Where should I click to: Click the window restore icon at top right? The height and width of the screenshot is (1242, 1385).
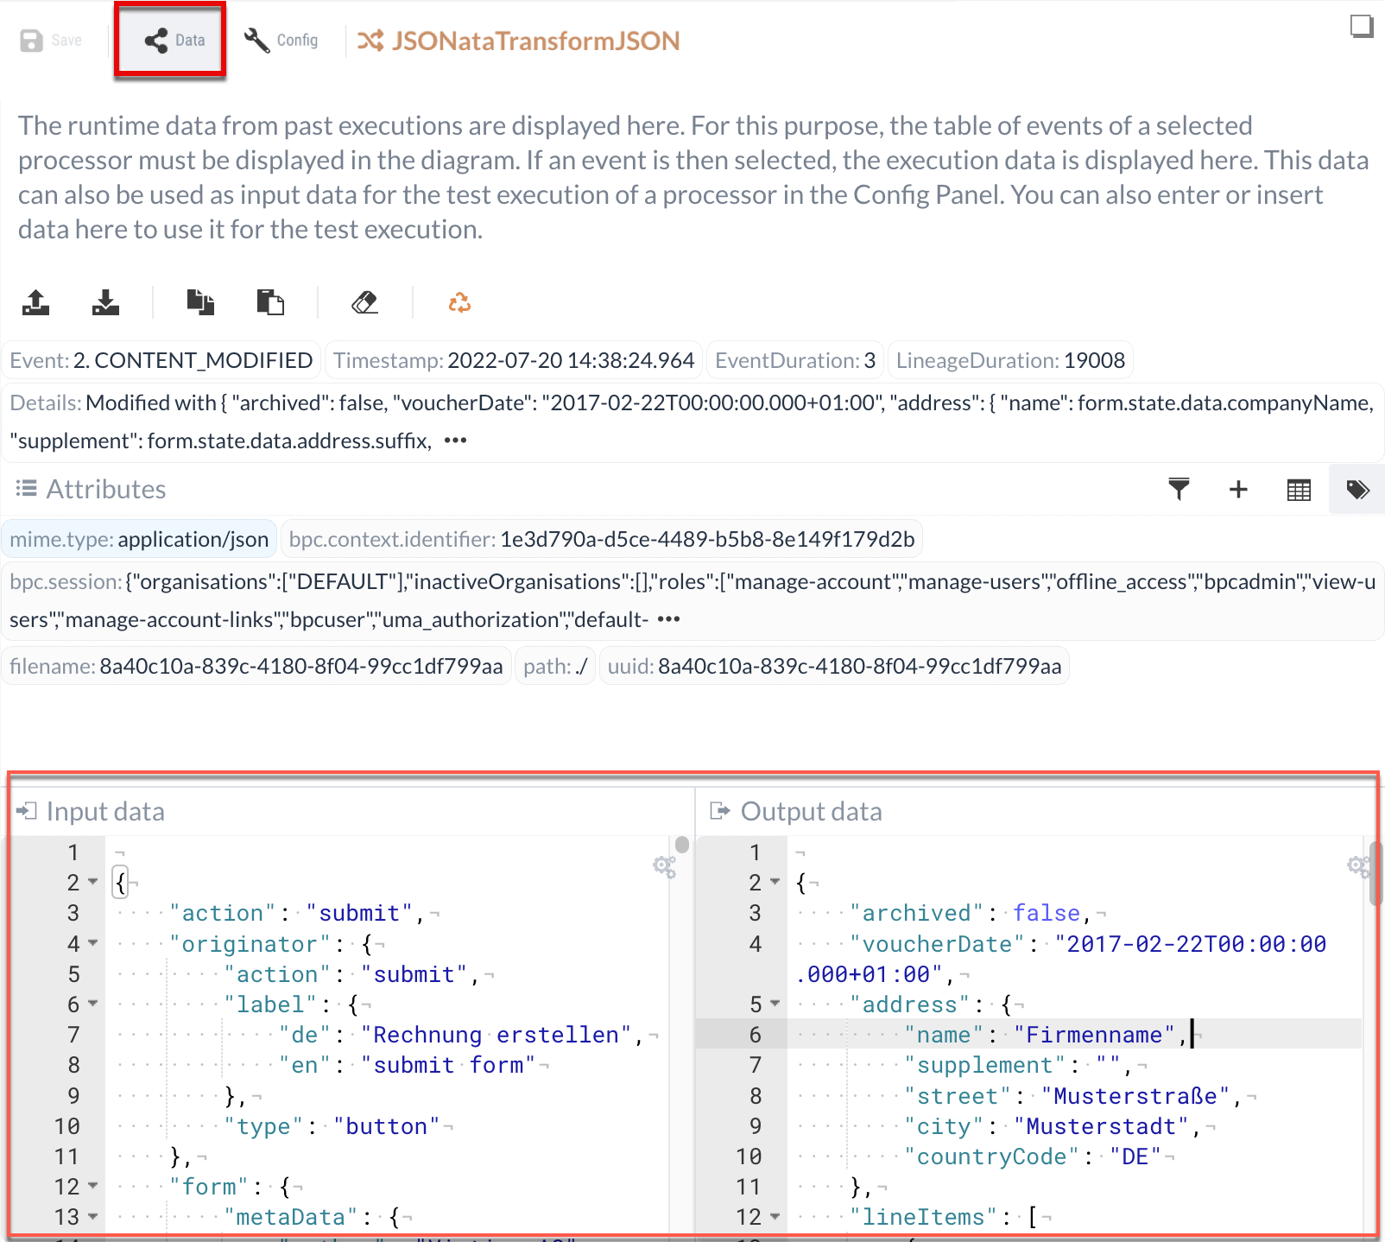click(x=1362, y=27)
